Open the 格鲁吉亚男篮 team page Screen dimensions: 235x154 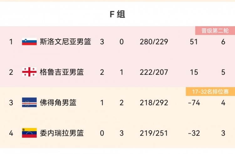click(x=62, y=72)
